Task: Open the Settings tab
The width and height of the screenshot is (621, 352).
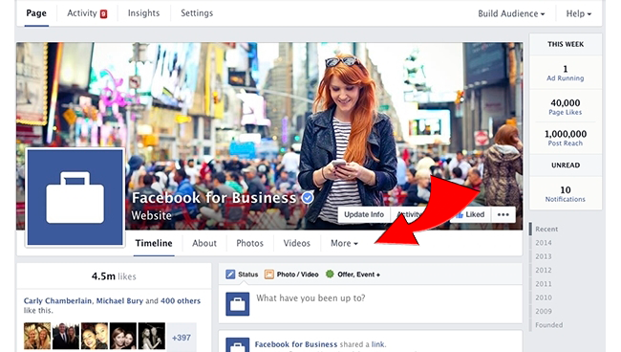Action: point(197,13)
